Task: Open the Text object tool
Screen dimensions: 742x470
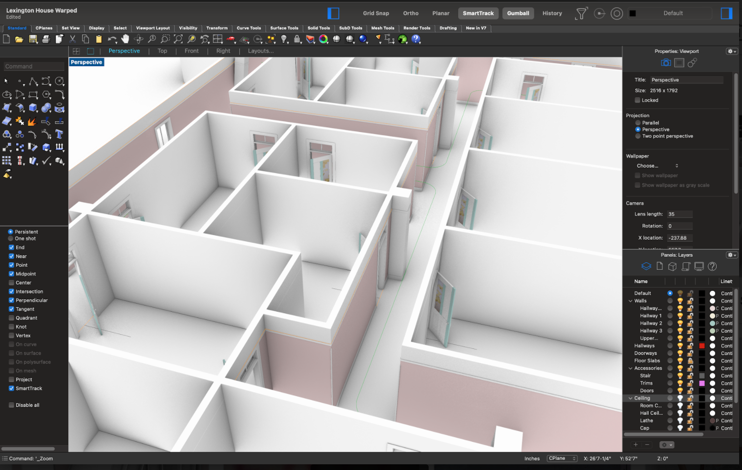Action: pos(59,134)
